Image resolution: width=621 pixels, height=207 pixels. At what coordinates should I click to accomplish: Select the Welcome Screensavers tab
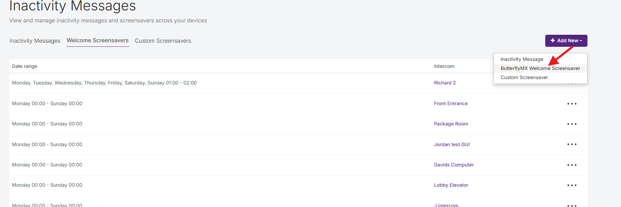[98, 41]
